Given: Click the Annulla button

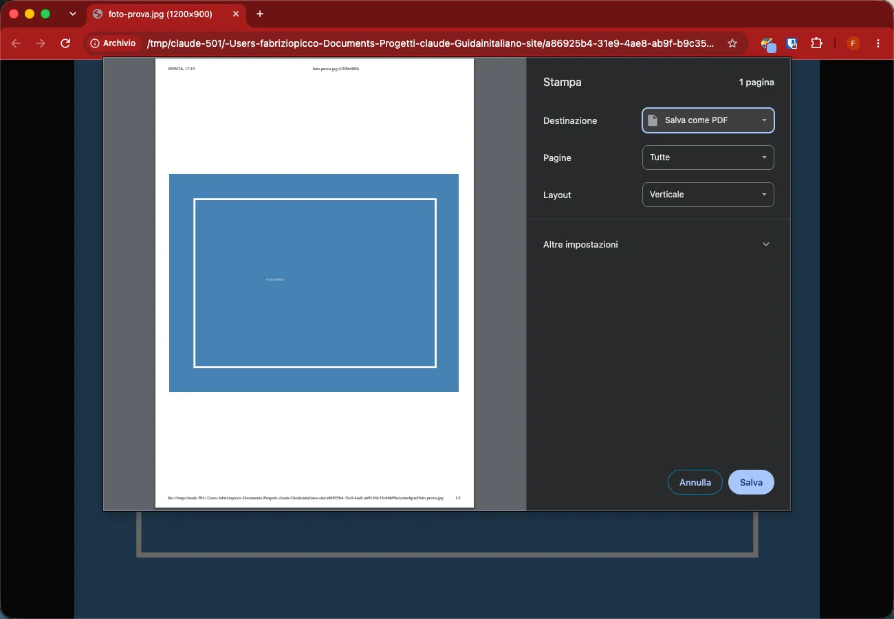Looking at the screenshot, I should pos(695,482).
